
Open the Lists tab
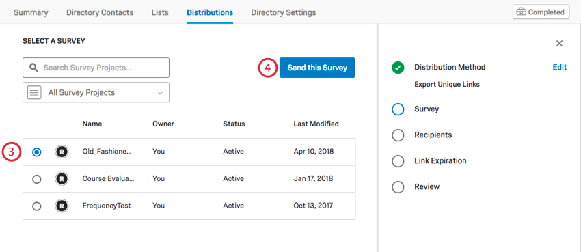click(160, 12)
